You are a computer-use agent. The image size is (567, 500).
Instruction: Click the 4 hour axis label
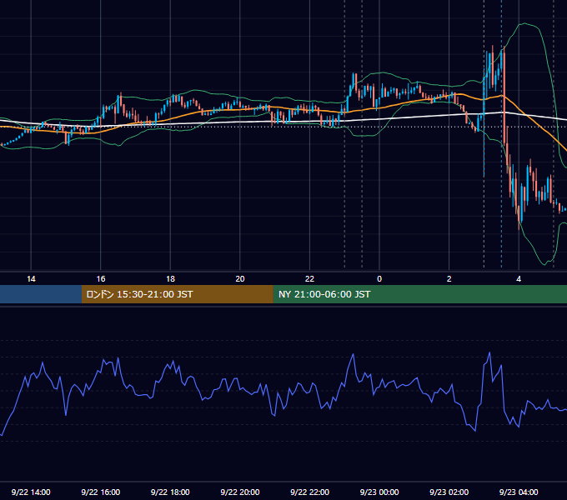click(x=519, y=279)
